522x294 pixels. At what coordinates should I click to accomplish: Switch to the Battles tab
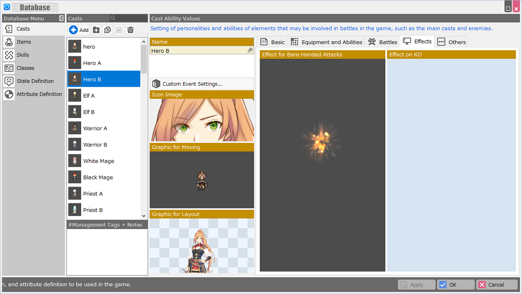pos(383,42)
